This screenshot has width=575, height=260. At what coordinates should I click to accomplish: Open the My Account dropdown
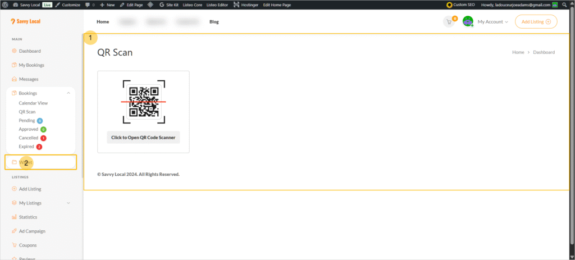pyautogui.click(x=492, y=22)
